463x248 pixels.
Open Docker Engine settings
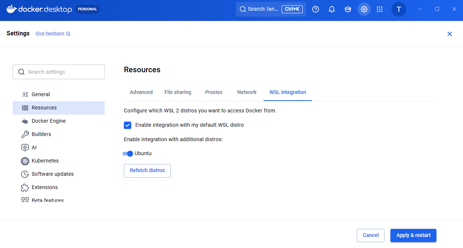[59, 121]
